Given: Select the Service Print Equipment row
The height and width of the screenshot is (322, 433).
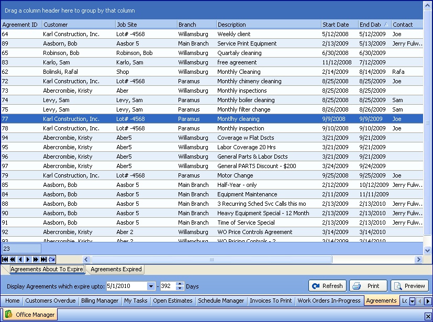Looking at the screenshot, I should coord(212,43).
